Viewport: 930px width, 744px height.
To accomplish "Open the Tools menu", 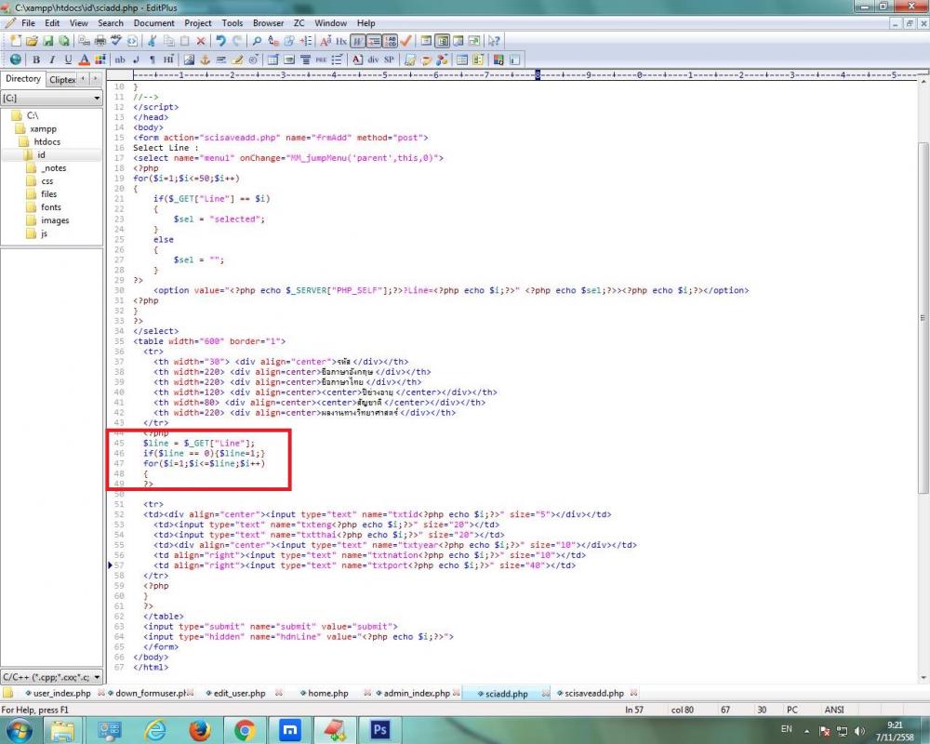I will point(232,23).
